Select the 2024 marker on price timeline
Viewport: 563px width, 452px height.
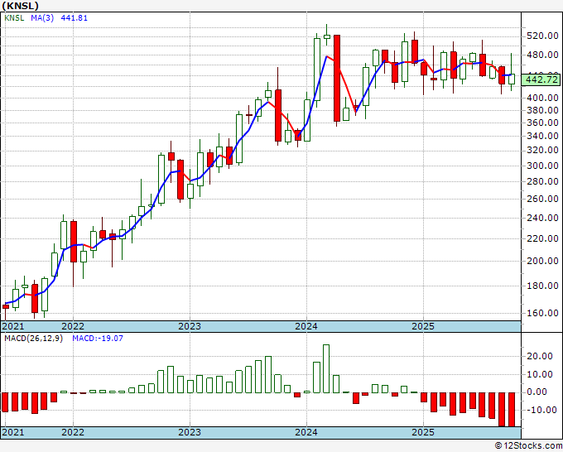pos(306,326)
